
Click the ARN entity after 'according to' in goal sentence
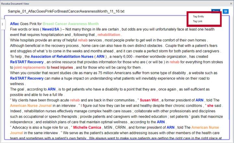point(52,89)
